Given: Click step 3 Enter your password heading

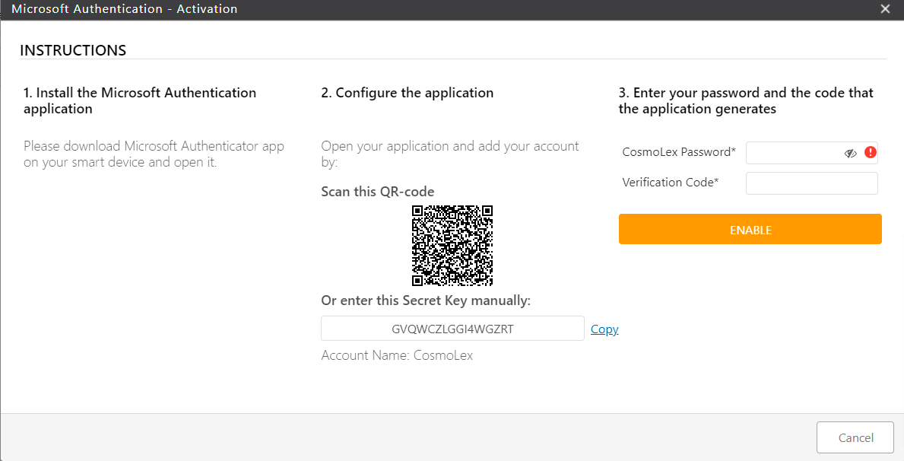Looking at the screenshot, I should pos(747,100).
